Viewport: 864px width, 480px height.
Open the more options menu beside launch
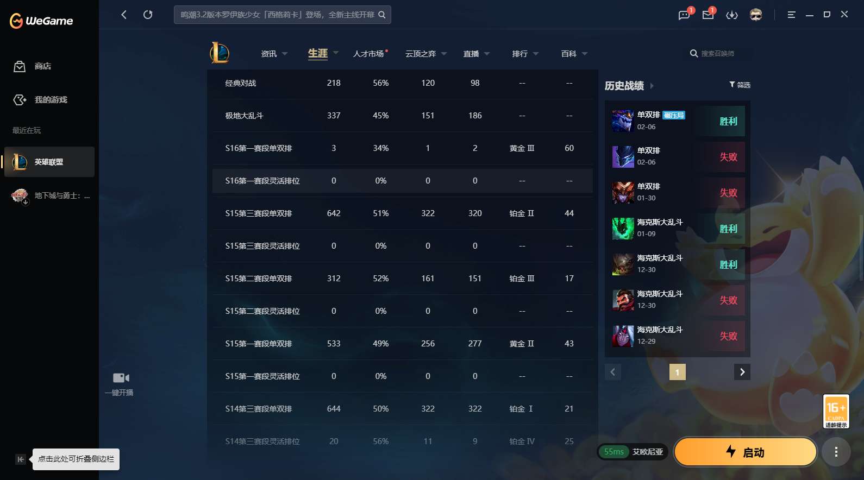[836, 452]
